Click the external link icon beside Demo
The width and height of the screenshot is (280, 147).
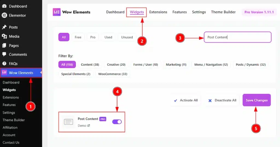click(88, 126)
